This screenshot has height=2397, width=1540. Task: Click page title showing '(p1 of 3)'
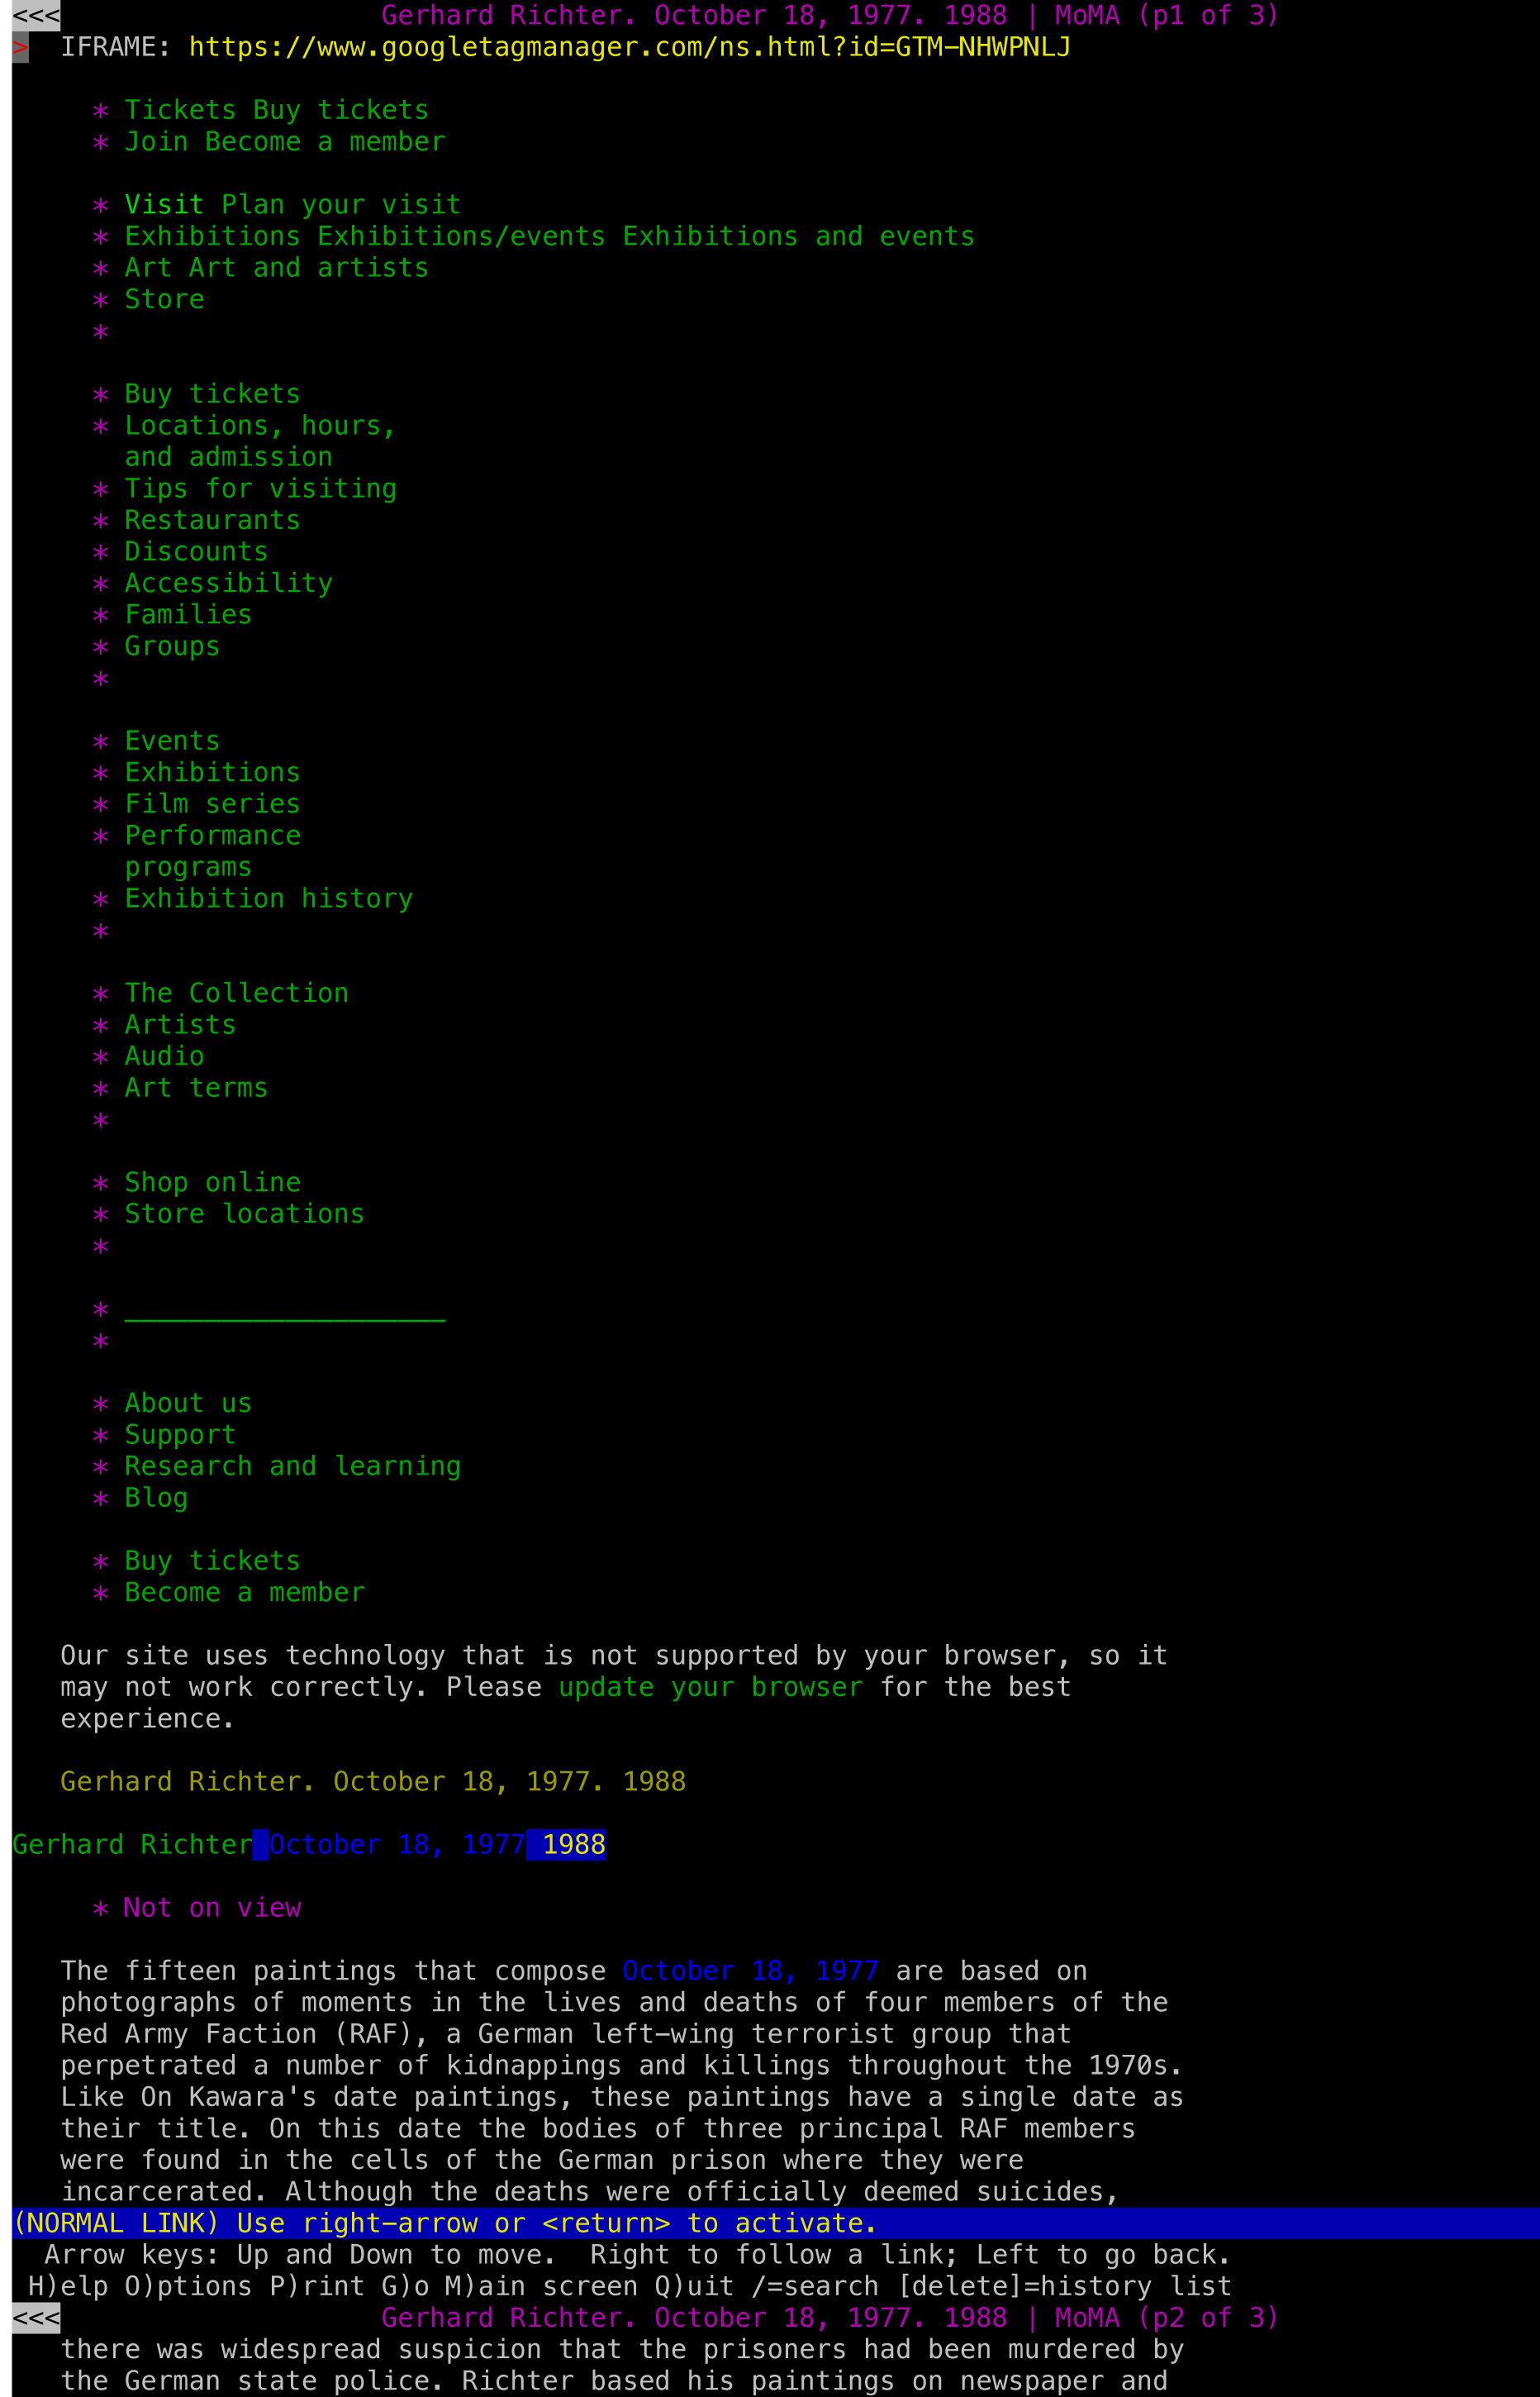point(830,15)
